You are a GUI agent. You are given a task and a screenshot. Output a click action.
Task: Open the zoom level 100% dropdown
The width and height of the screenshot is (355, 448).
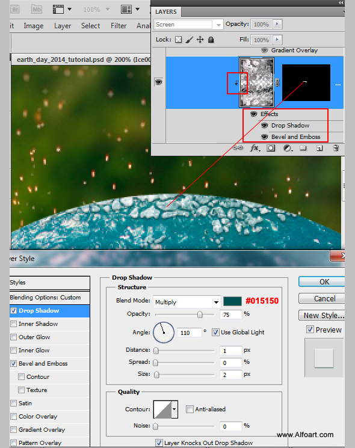tap(108, 10)
